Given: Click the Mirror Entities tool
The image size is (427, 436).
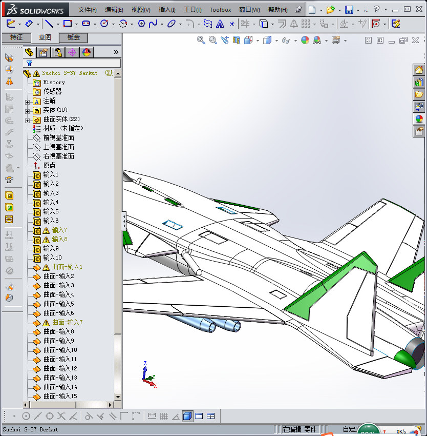Looking at the screenshot, I should [294, 24].
